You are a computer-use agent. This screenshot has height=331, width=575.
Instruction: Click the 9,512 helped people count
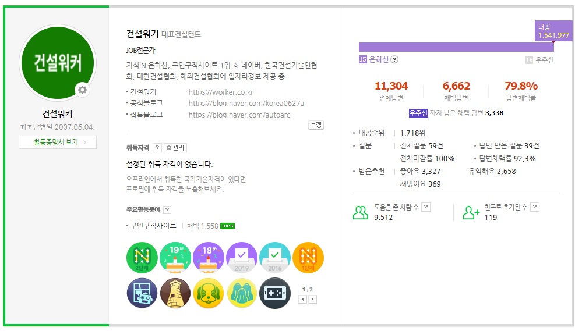pyautogui.click(x=383, y=218)
